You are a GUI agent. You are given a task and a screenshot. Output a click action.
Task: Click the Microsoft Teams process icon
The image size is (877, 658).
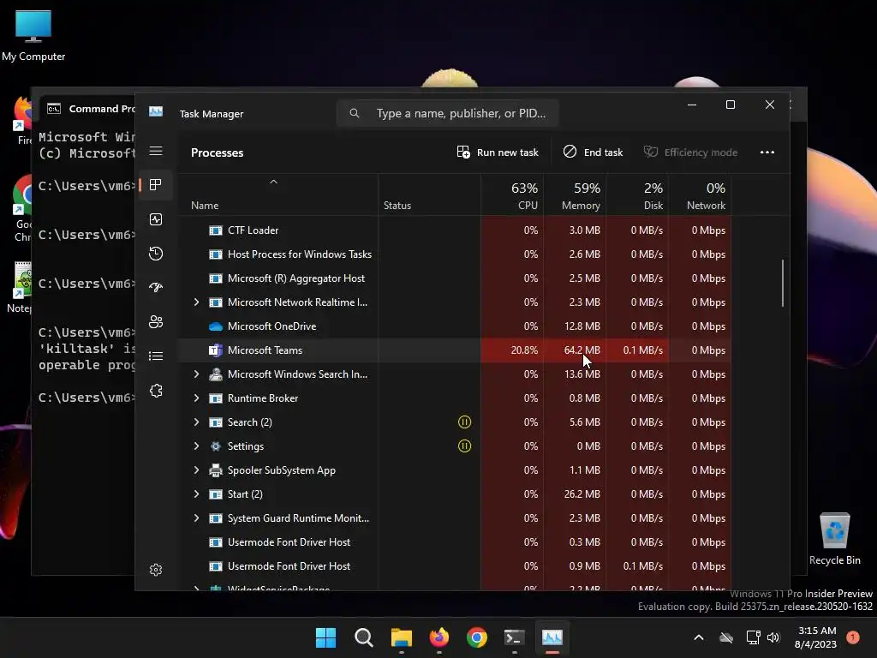click(215, 350)
